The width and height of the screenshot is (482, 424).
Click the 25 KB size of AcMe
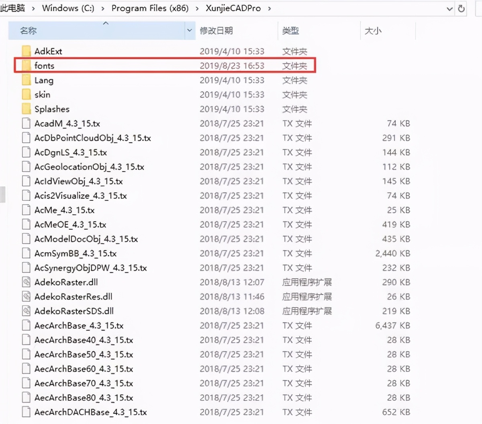tap(398, 210)
